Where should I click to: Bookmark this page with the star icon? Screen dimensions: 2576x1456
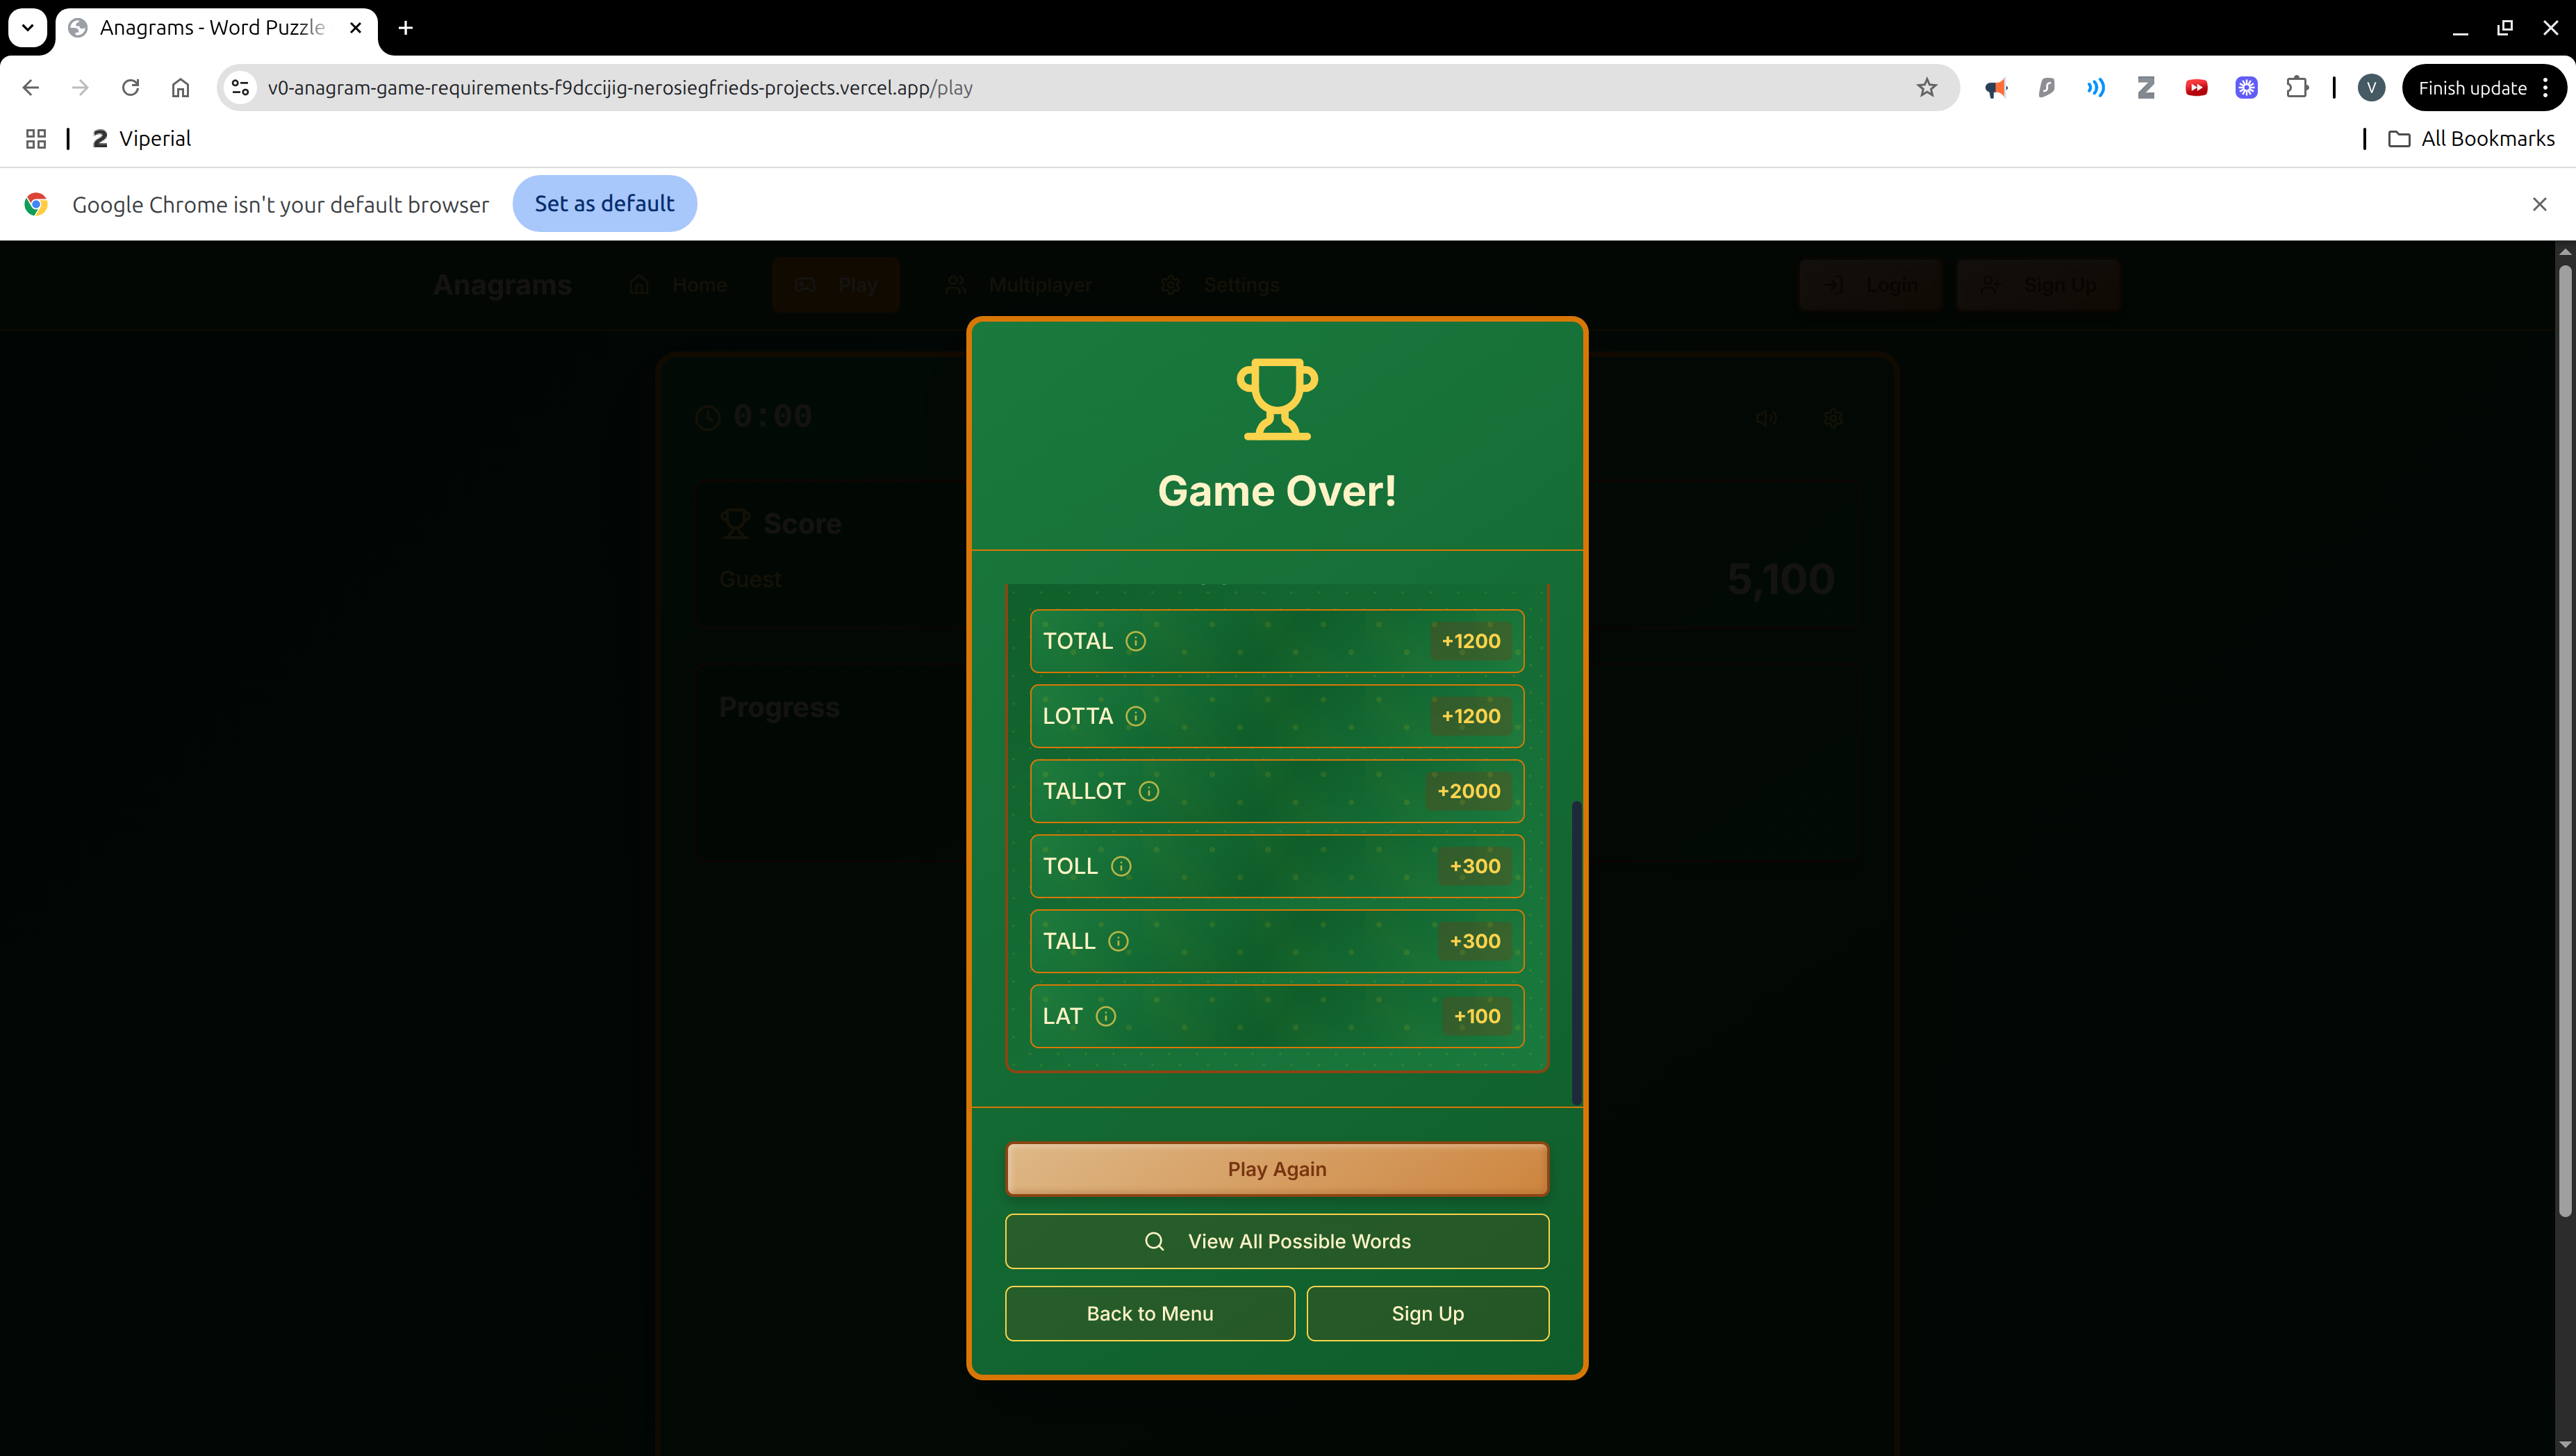[x=1926, y=88]
